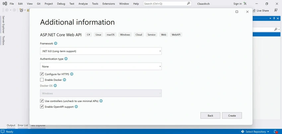
Task: Click the Navigate Forward toolbar arrow
Action: click(14, 10)
